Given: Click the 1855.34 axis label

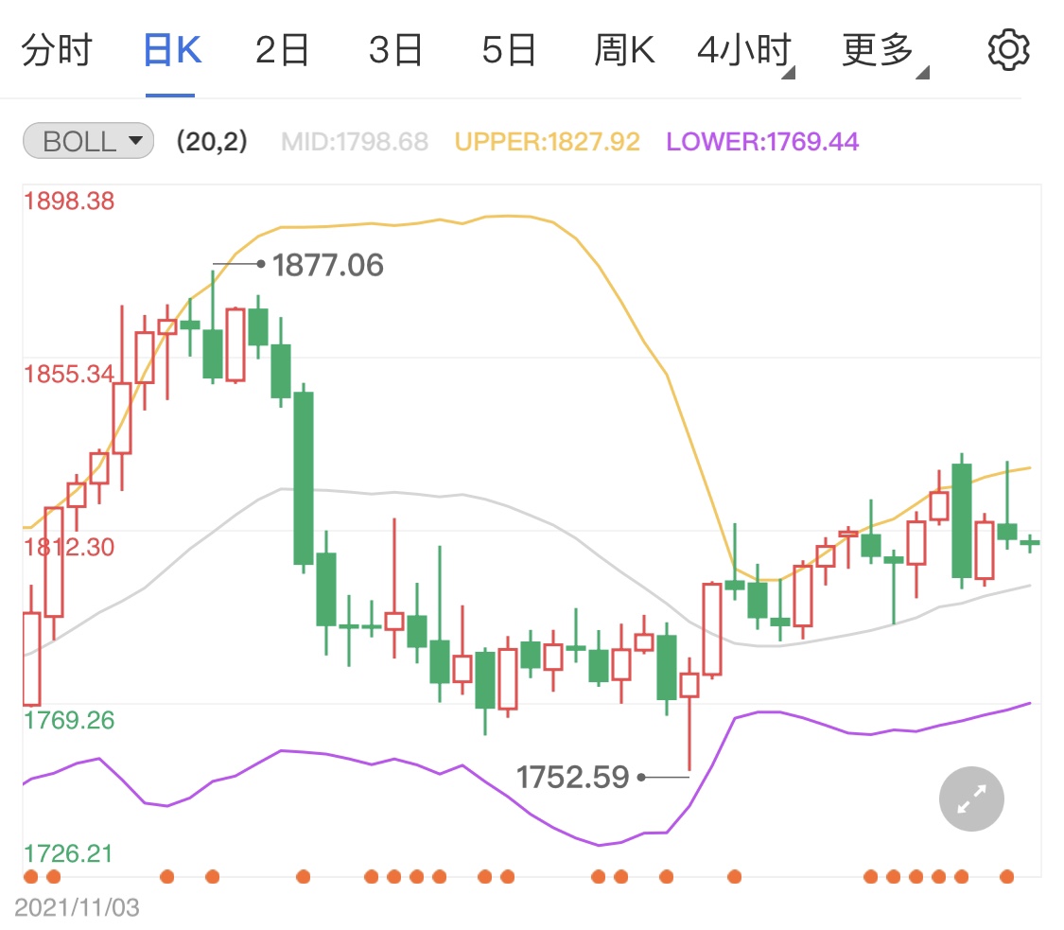Looking at the screenshot, I should click(69, 374).
